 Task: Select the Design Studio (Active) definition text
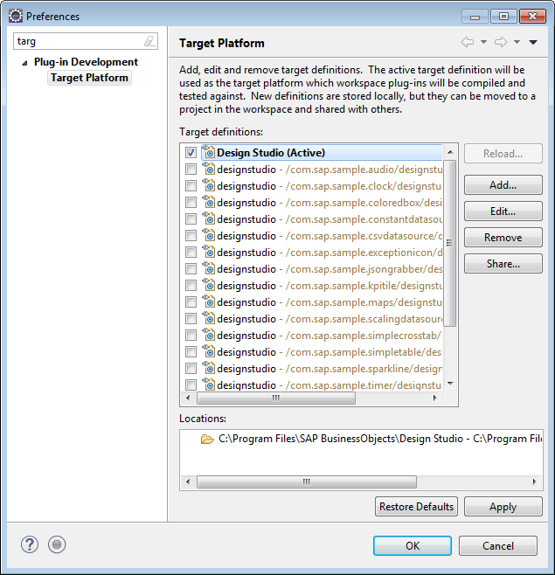coord(271,153)
